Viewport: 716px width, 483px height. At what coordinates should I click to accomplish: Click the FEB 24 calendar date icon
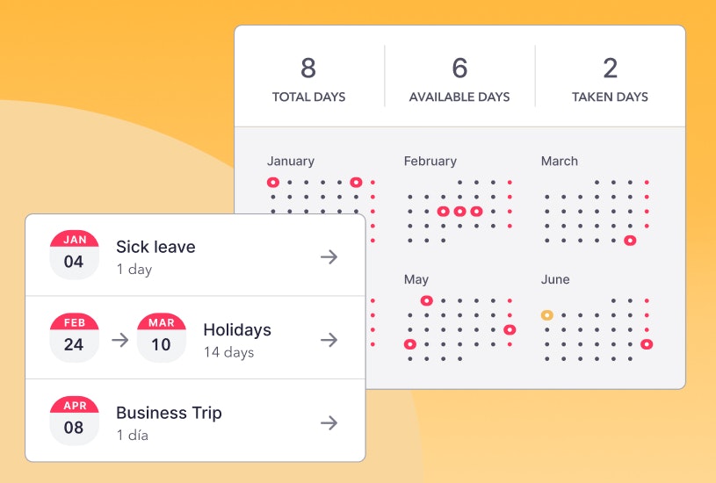(x=74, y=338)
